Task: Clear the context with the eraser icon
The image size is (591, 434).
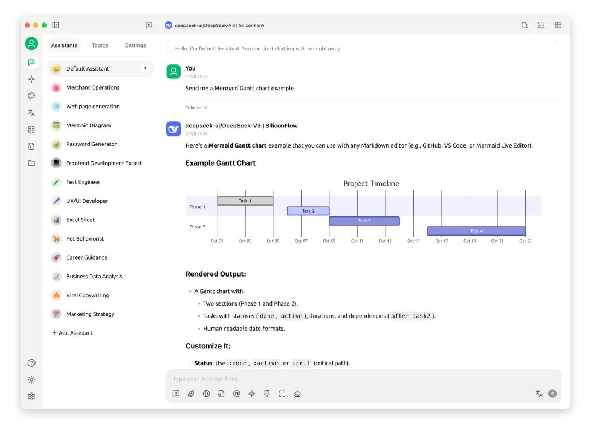Action: pyautogui.click(x=297, y=394)
